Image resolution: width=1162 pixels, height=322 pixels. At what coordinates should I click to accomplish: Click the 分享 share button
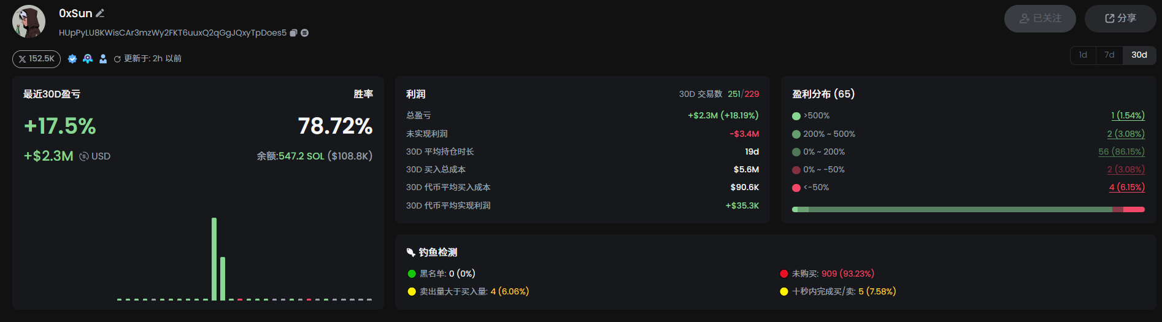tap(1120, 18)
